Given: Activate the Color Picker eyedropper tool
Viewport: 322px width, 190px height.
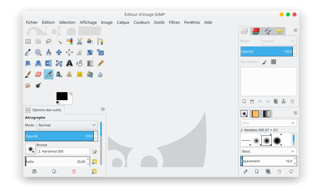Looking at the screenshot, I should 28,52.
